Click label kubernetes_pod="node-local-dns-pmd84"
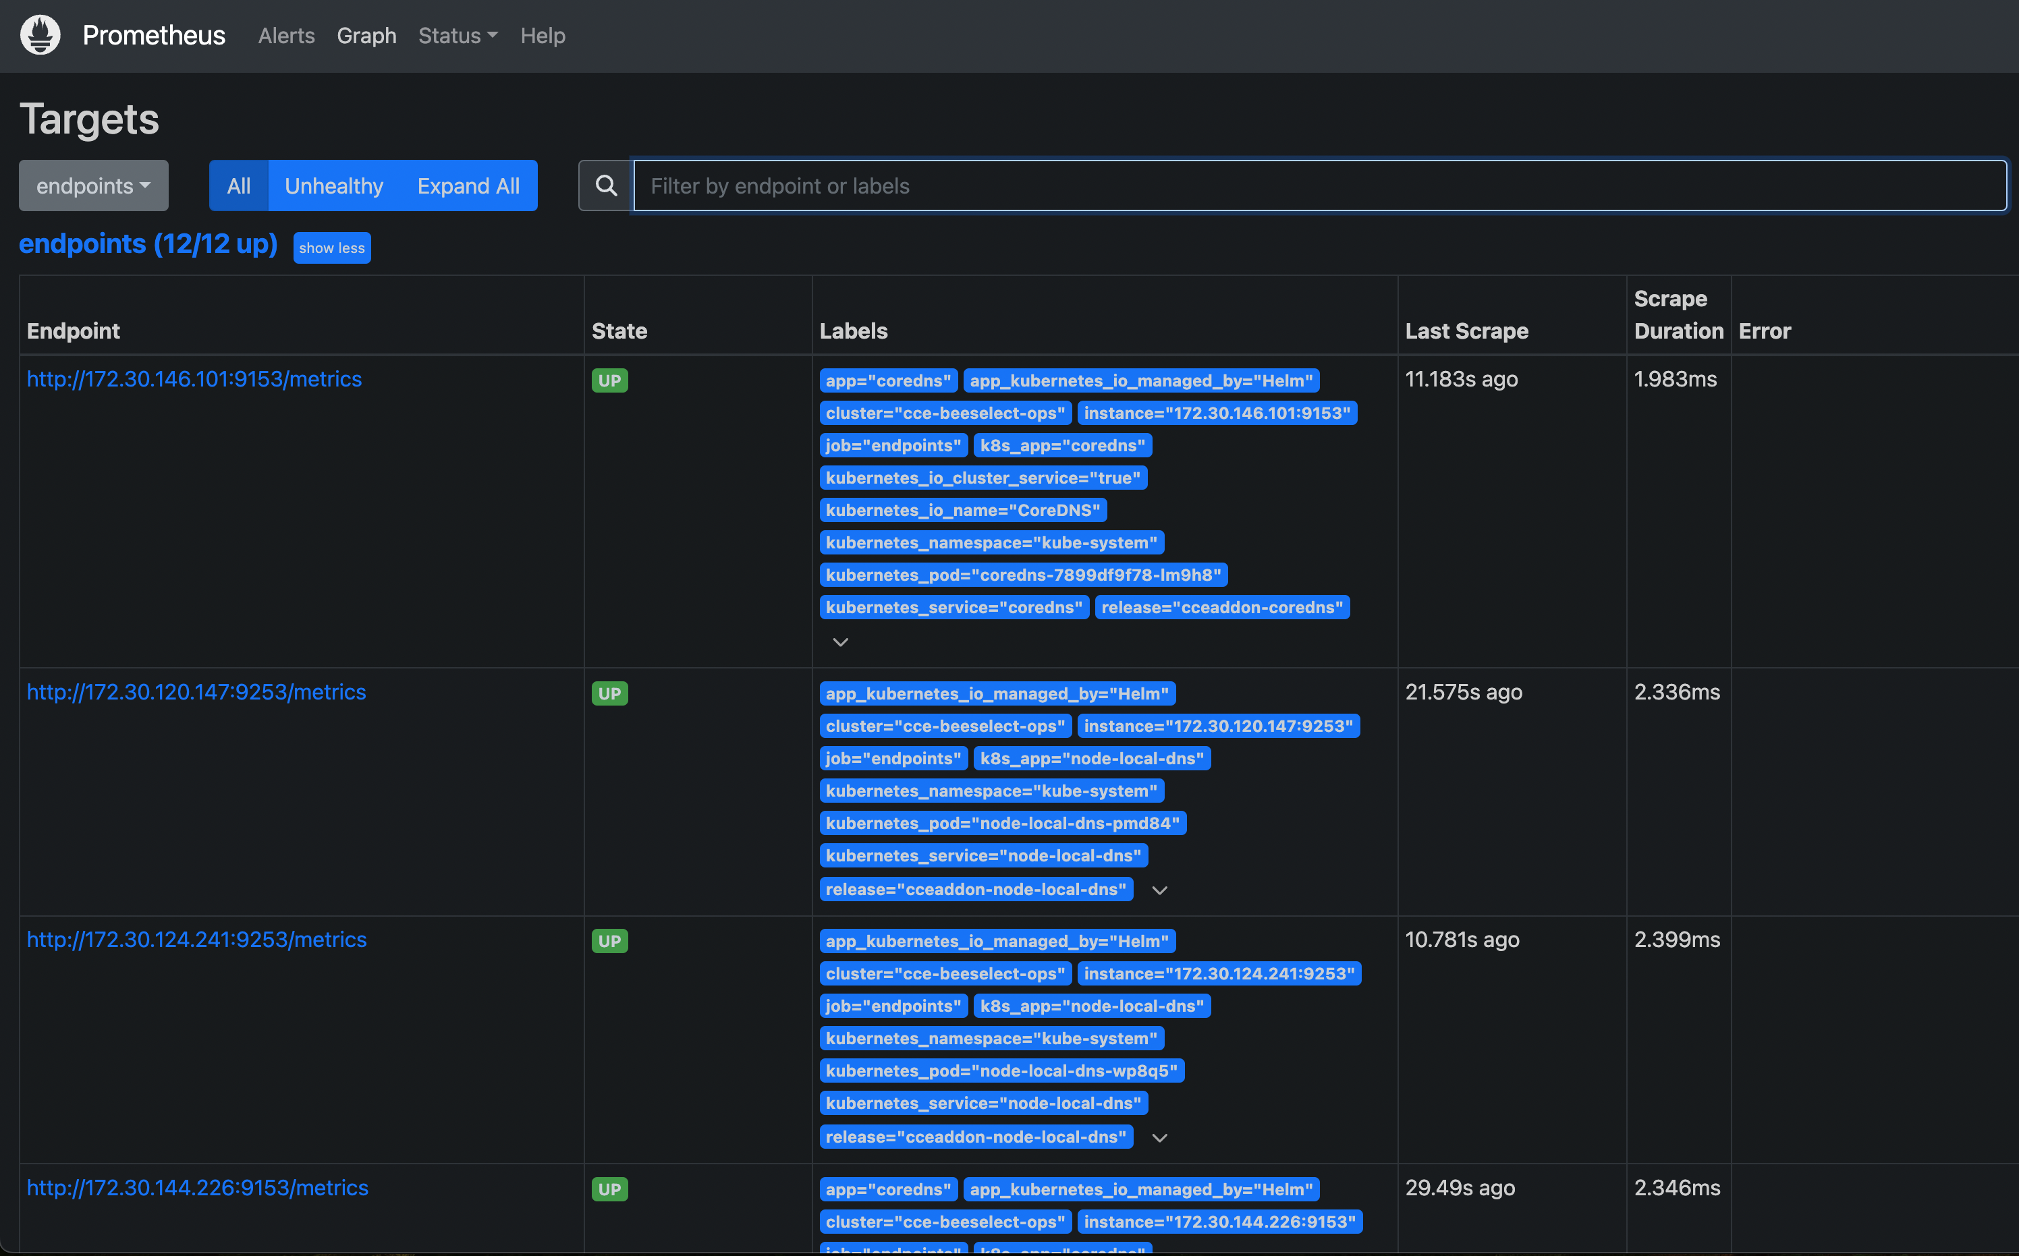 (x=1003, y=823)
